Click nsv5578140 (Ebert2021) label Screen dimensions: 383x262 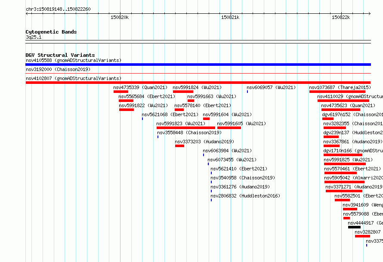203,105
